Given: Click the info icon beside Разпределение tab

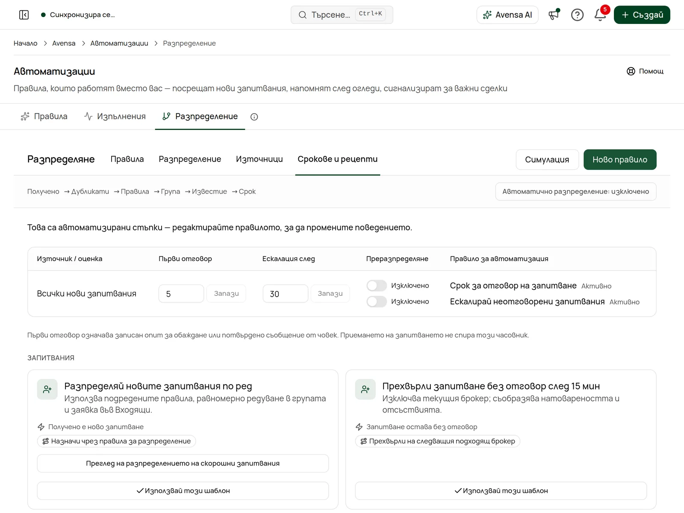Looking at the screenshot, I should click(x=254, y=117).
